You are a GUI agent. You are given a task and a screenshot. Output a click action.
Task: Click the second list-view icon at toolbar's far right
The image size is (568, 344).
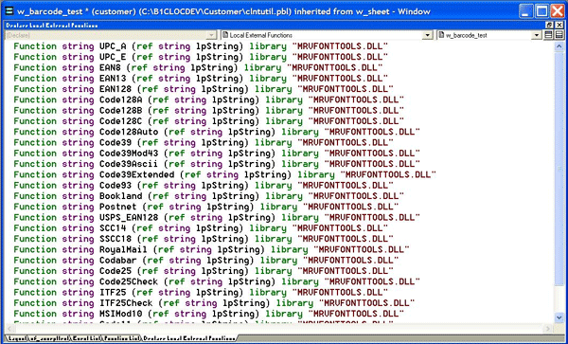point(559,35)
